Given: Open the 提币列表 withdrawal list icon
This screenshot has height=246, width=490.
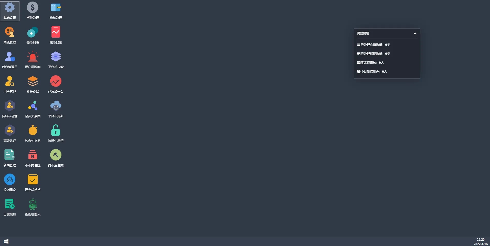Looking at the screenshot, I should pos(33,32).
